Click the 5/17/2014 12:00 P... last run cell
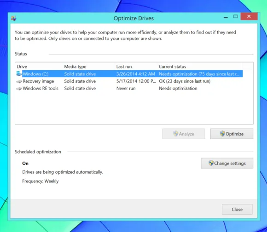 click(x=136, y=81)
